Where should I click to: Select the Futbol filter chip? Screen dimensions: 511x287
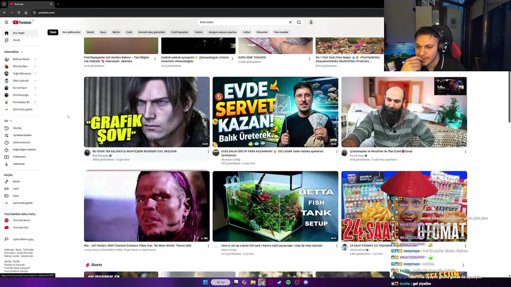click(247, 32)
